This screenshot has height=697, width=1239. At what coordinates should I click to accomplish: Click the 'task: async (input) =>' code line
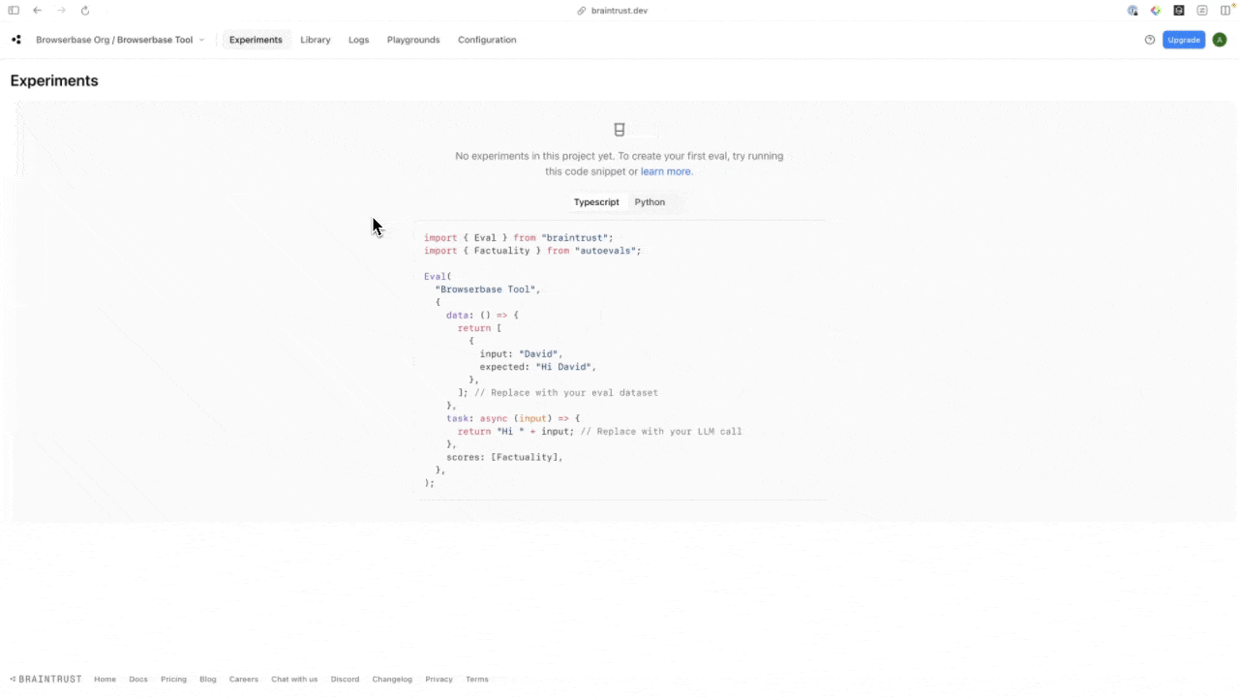pos(513,418)
